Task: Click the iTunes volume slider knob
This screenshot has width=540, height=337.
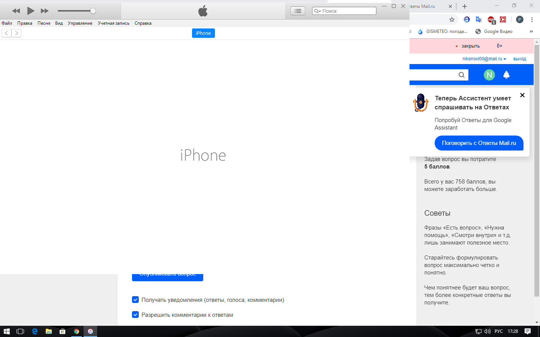Action: pyautogui.click(x=93, y=11)
